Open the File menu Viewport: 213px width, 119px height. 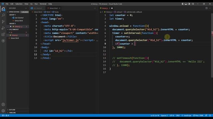7,4
